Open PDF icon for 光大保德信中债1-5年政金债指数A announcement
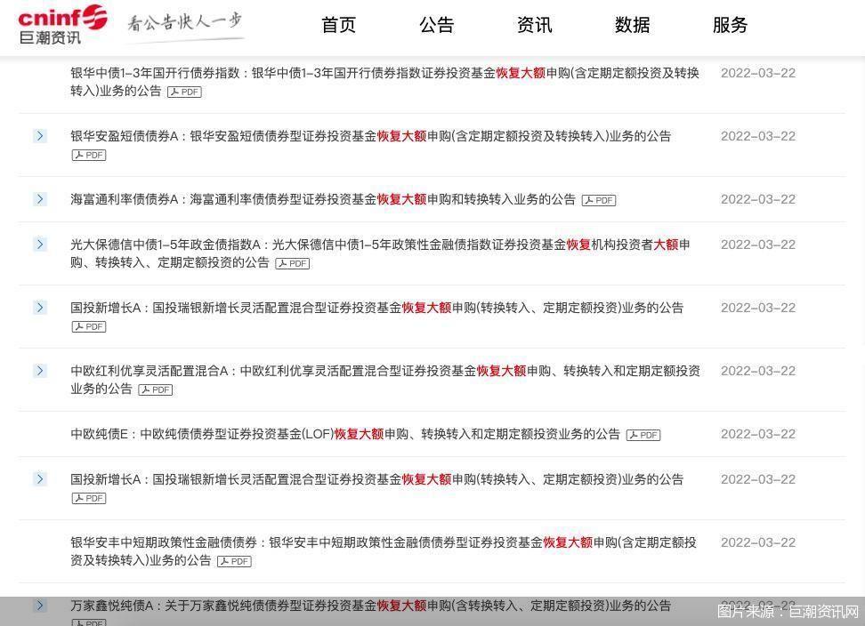 pyautogui.click(x=293, y=264)
